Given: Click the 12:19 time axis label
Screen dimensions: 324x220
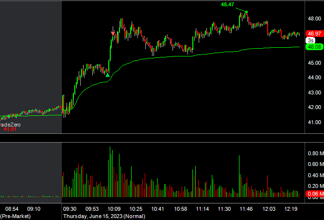Looking at the screenshot, I should point(291,209).
